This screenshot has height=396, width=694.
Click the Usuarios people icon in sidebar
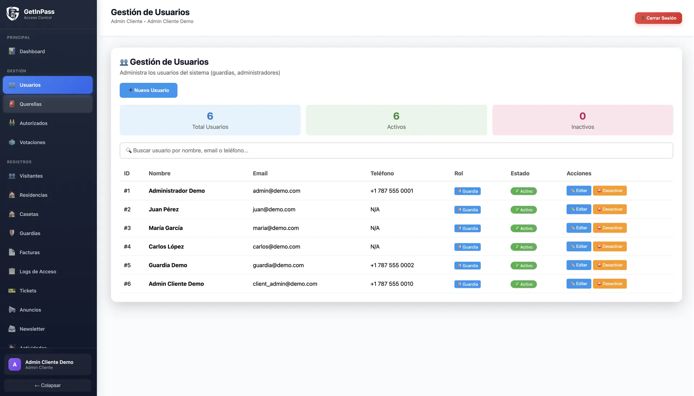point(12,85)
